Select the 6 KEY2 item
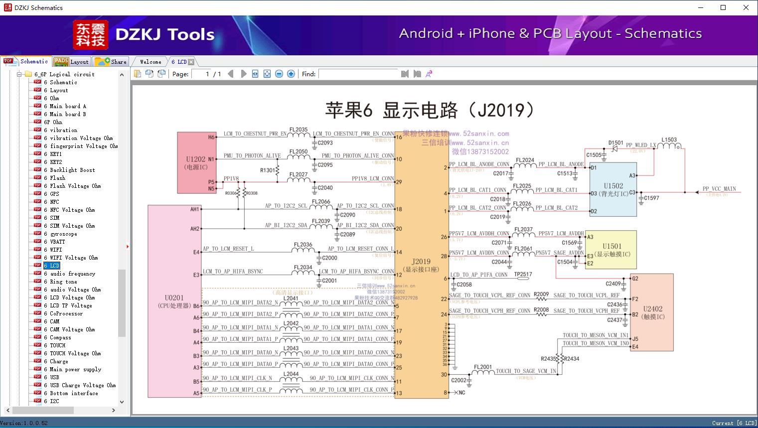758x428 pixels. (53, 162)
